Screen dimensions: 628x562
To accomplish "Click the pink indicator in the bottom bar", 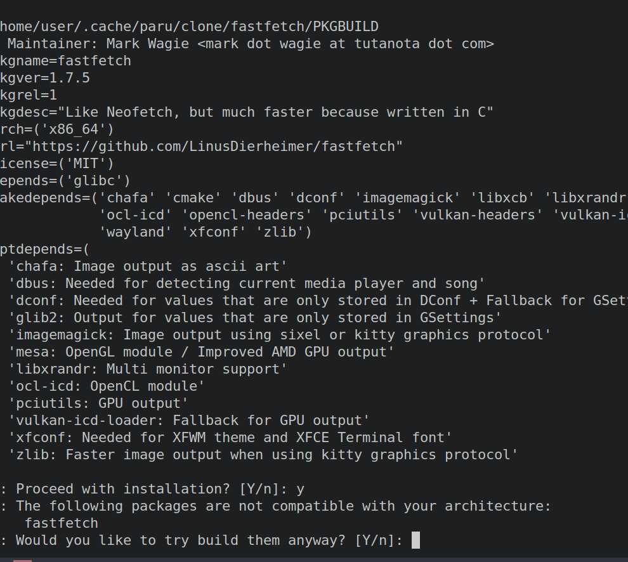I will 22,560.
